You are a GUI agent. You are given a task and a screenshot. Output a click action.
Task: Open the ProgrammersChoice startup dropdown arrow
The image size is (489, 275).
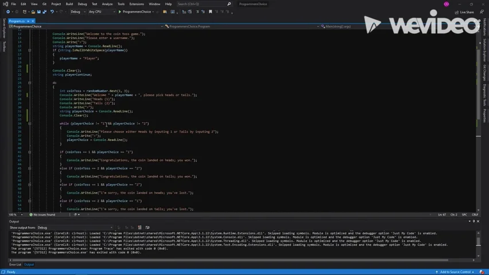click(x=153, y=12)
